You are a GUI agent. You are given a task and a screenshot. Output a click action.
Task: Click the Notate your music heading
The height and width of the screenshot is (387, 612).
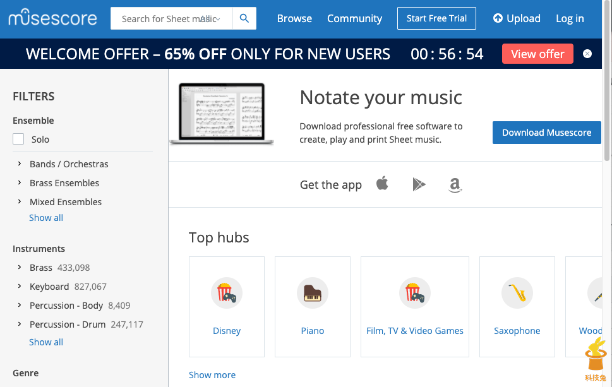tap(381, 97)
